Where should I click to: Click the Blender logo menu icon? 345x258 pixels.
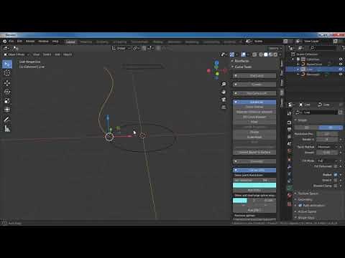4,41
